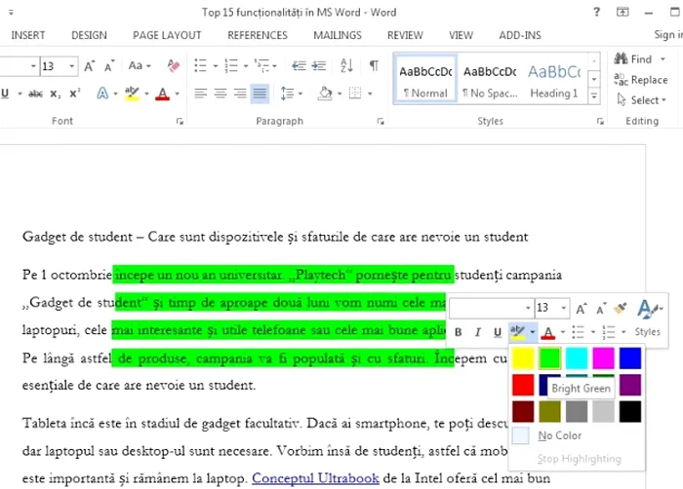Viewport: 683px width, 489px height.
Task: Select Align Left paragraph alignment
Action: click(x=200, y=94)
